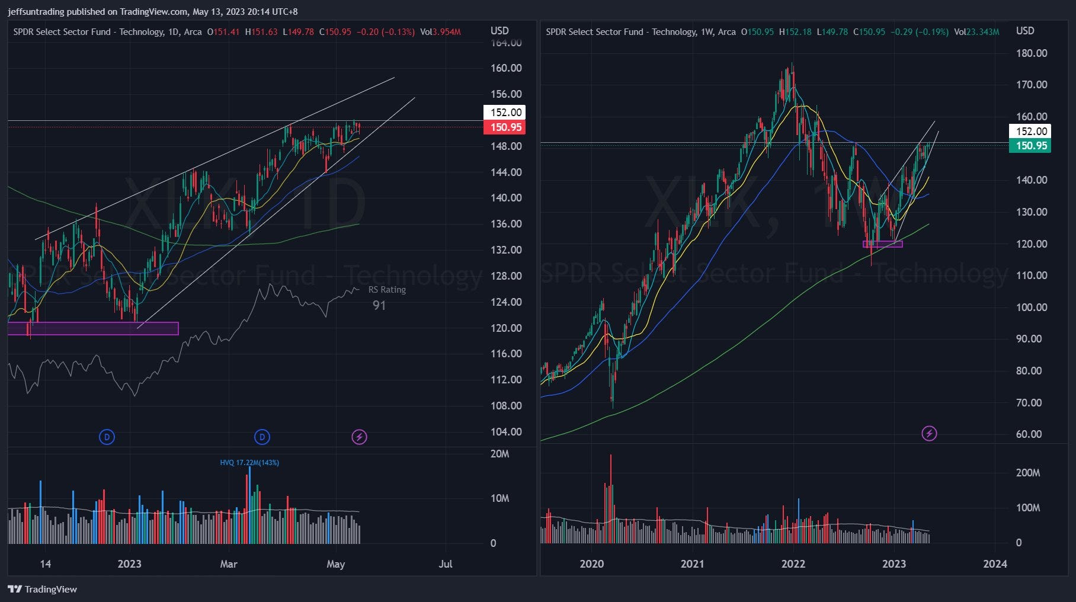This screenshot has height=602, width=1076.
Task: Click the 104.00 price level on daily axis
Action: click(x=506, y=432)
